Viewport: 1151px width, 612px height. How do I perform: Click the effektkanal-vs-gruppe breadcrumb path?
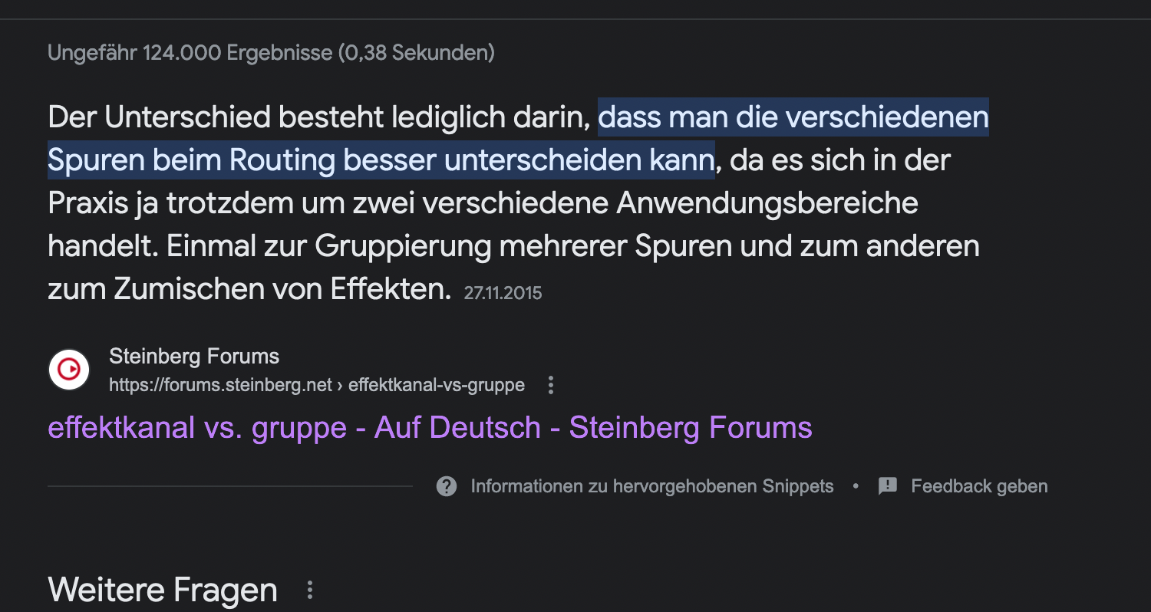[437, 385]
